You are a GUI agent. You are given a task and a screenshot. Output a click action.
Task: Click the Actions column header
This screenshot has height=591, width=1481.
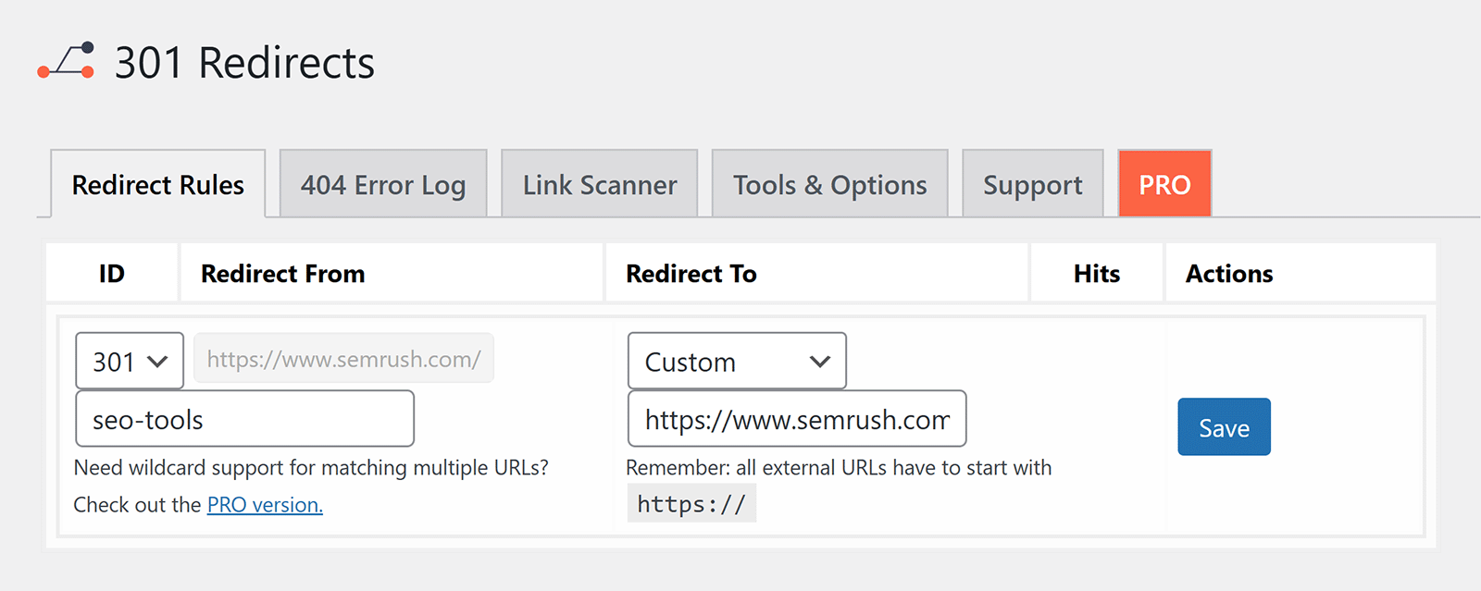[1227, 273]
